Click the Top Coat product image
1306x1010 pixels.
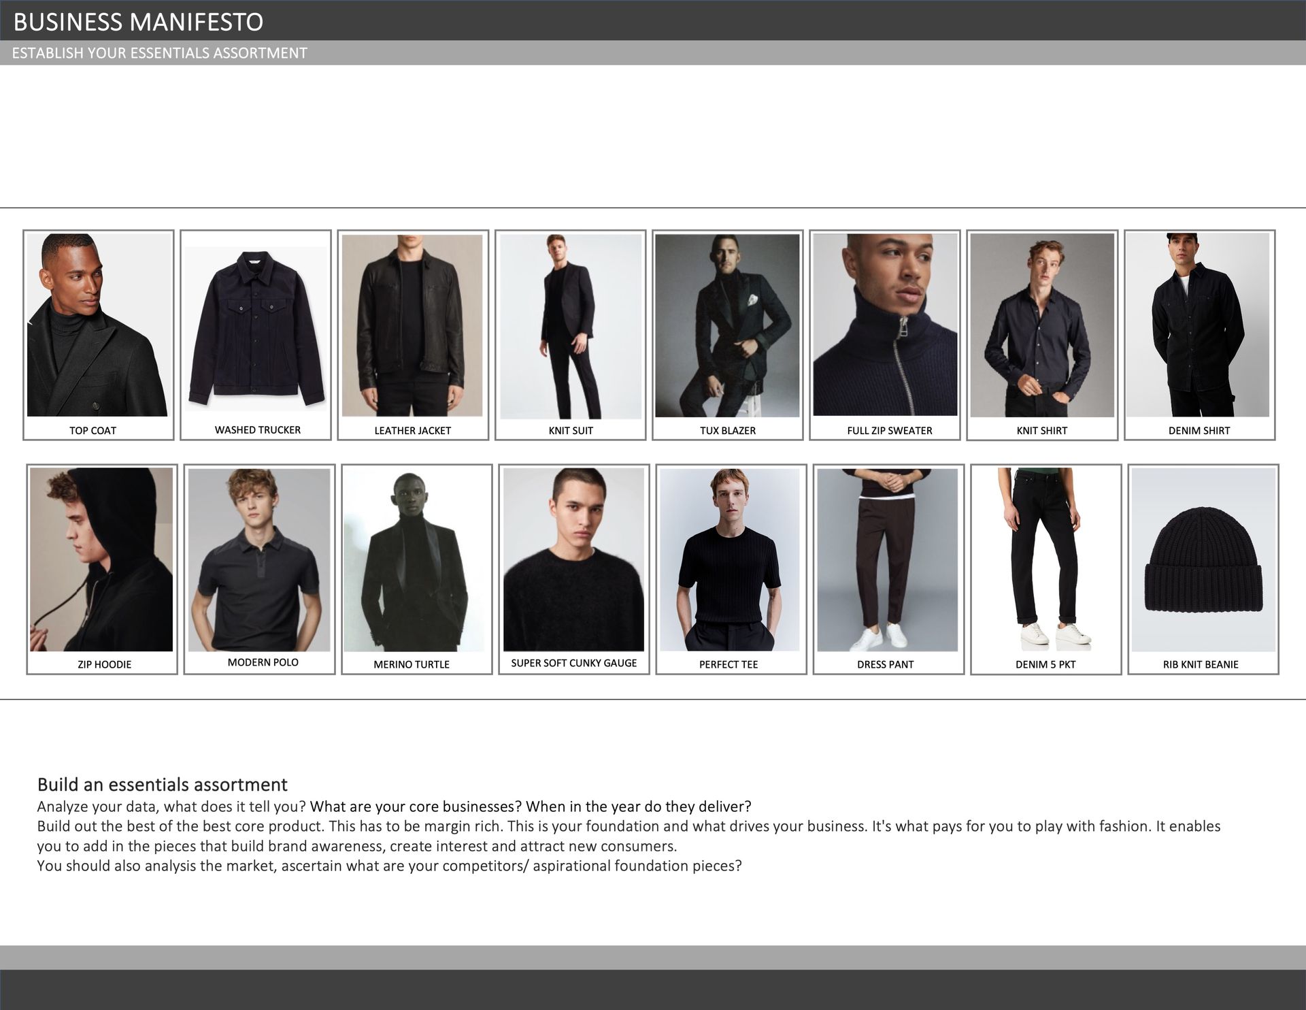point(97,325)
